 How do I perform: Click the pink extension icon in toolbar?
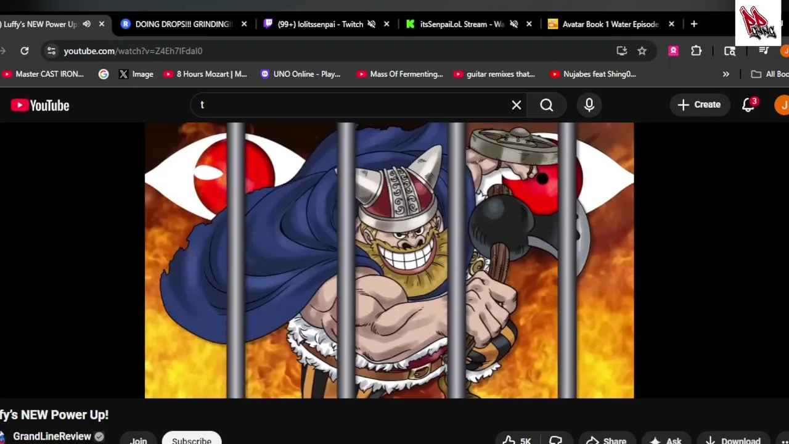click(x=673, y=51)
